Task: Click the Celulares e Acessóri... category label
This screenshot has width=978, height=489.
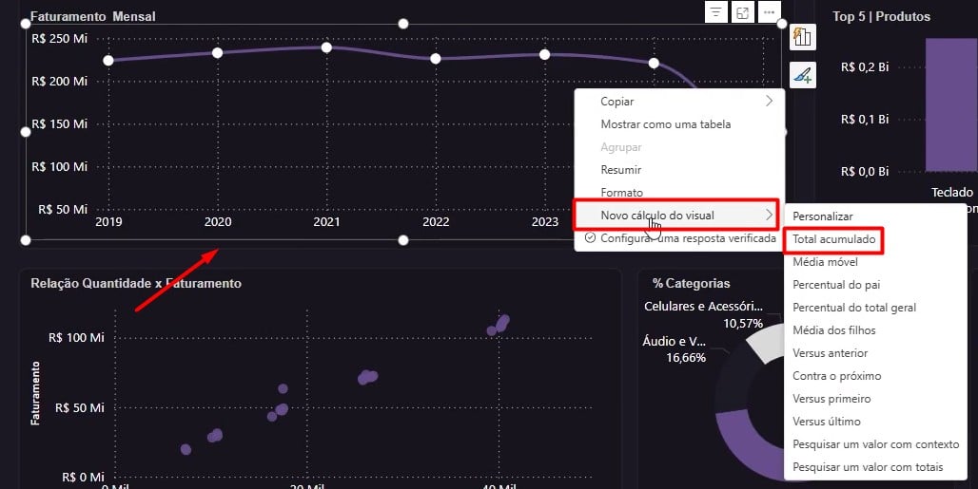Action: pos(704,306)
